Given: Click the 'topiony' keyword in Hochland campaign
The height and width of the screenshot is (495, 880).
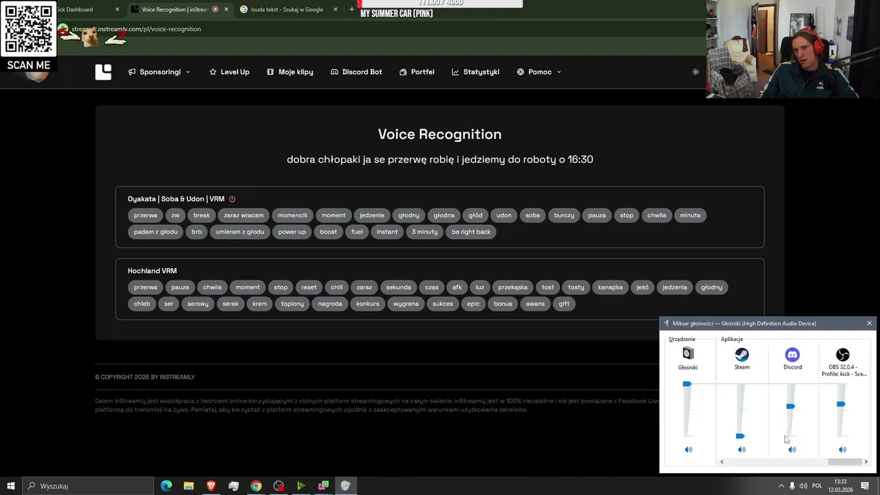Looking at the screenshot, I should 292,304.
